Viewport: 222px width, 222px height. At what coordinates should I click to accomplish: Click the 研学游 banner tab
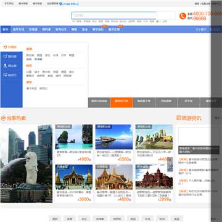[x=189, y=102]
